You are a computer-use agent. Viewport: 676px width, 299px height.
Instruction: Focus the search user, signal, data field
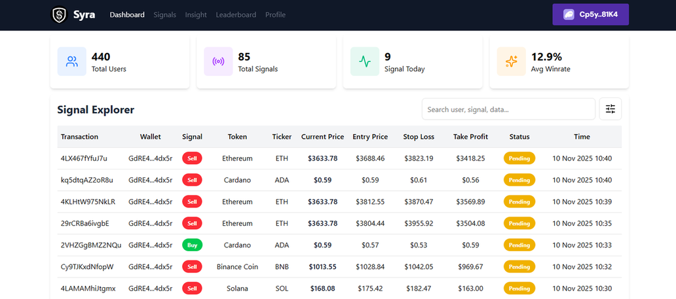[x=508, y=109]
